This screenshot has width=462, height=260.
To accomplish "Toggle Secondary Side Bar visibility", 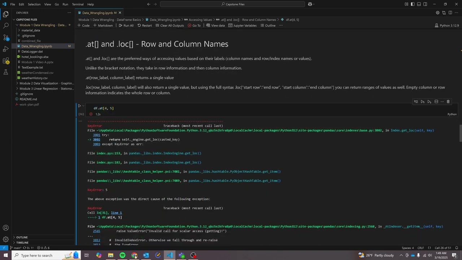I will (x=425, y=4).
